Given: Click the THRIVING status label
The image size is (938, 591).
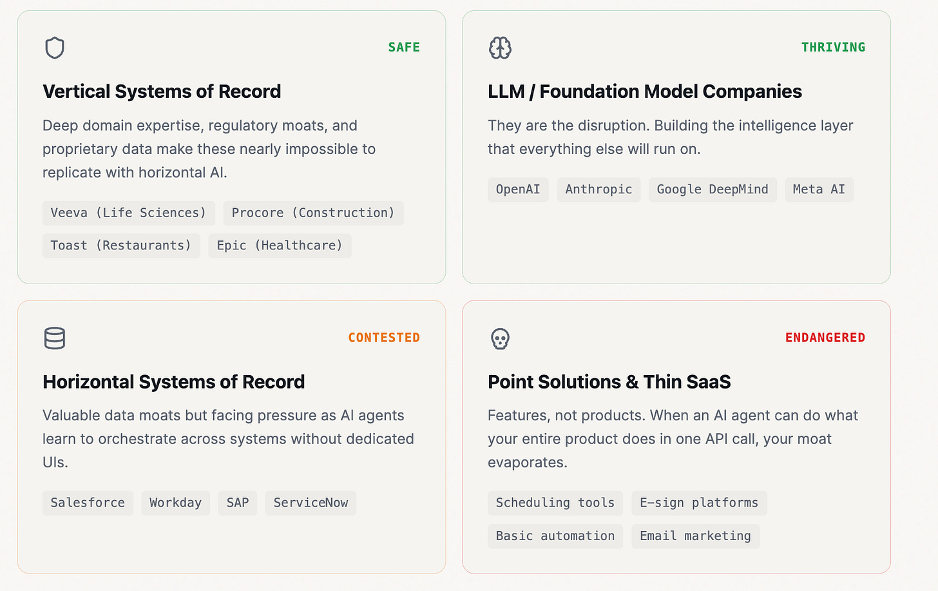Looking at the screenshot, I should [833, 48].
